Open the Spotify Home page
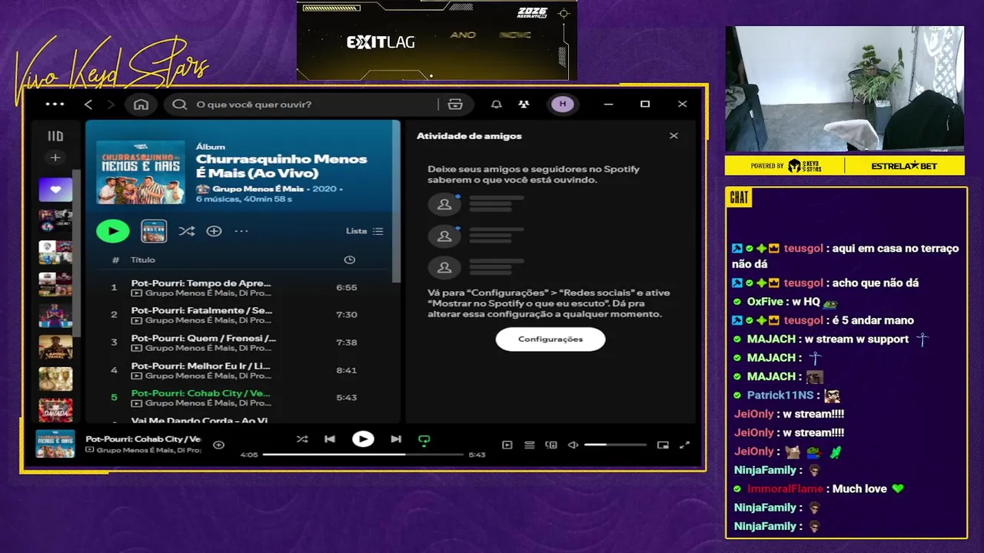Screen dimensions: 984x553 (x=141, y=104)
